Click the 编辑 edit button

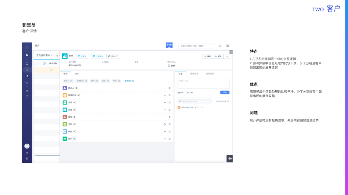point(207,56)
